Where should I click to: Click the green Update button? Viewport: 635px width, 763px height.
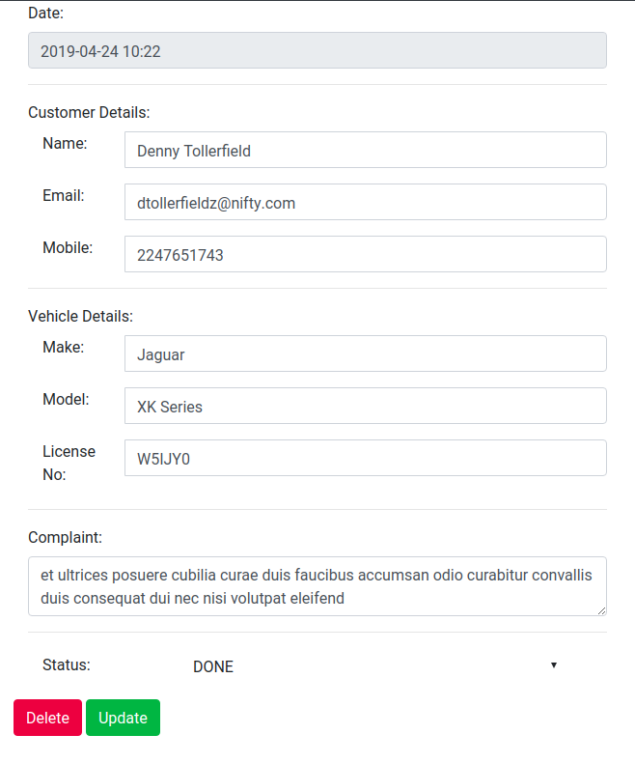[x=123, y=718]
